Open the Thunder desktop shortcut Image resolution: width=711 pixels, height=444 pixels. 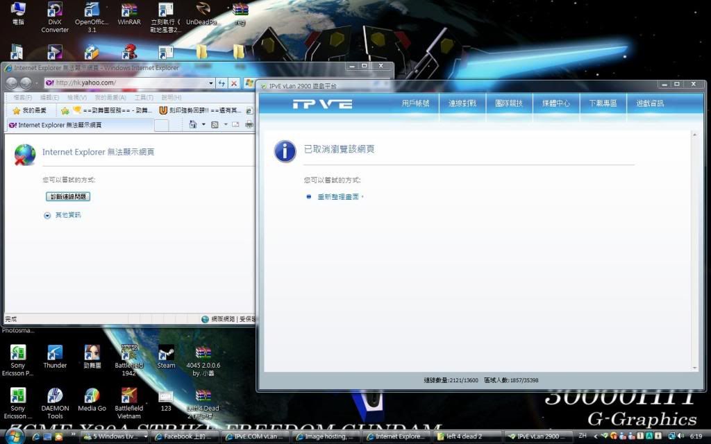point(55,355)
